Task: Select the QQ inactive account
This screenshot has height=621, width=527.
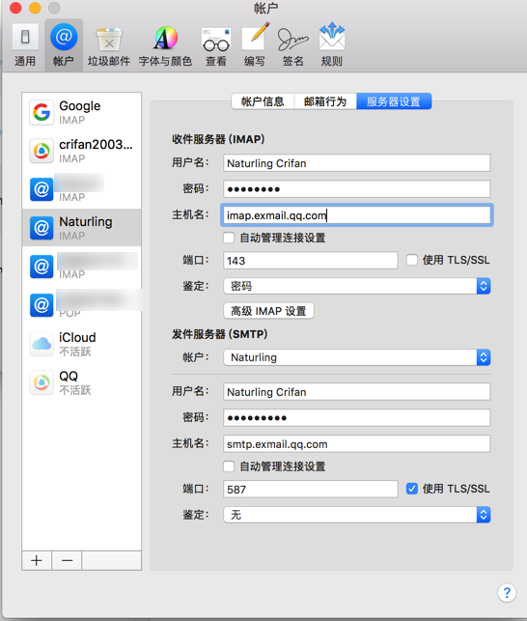Action: (82, 382)
